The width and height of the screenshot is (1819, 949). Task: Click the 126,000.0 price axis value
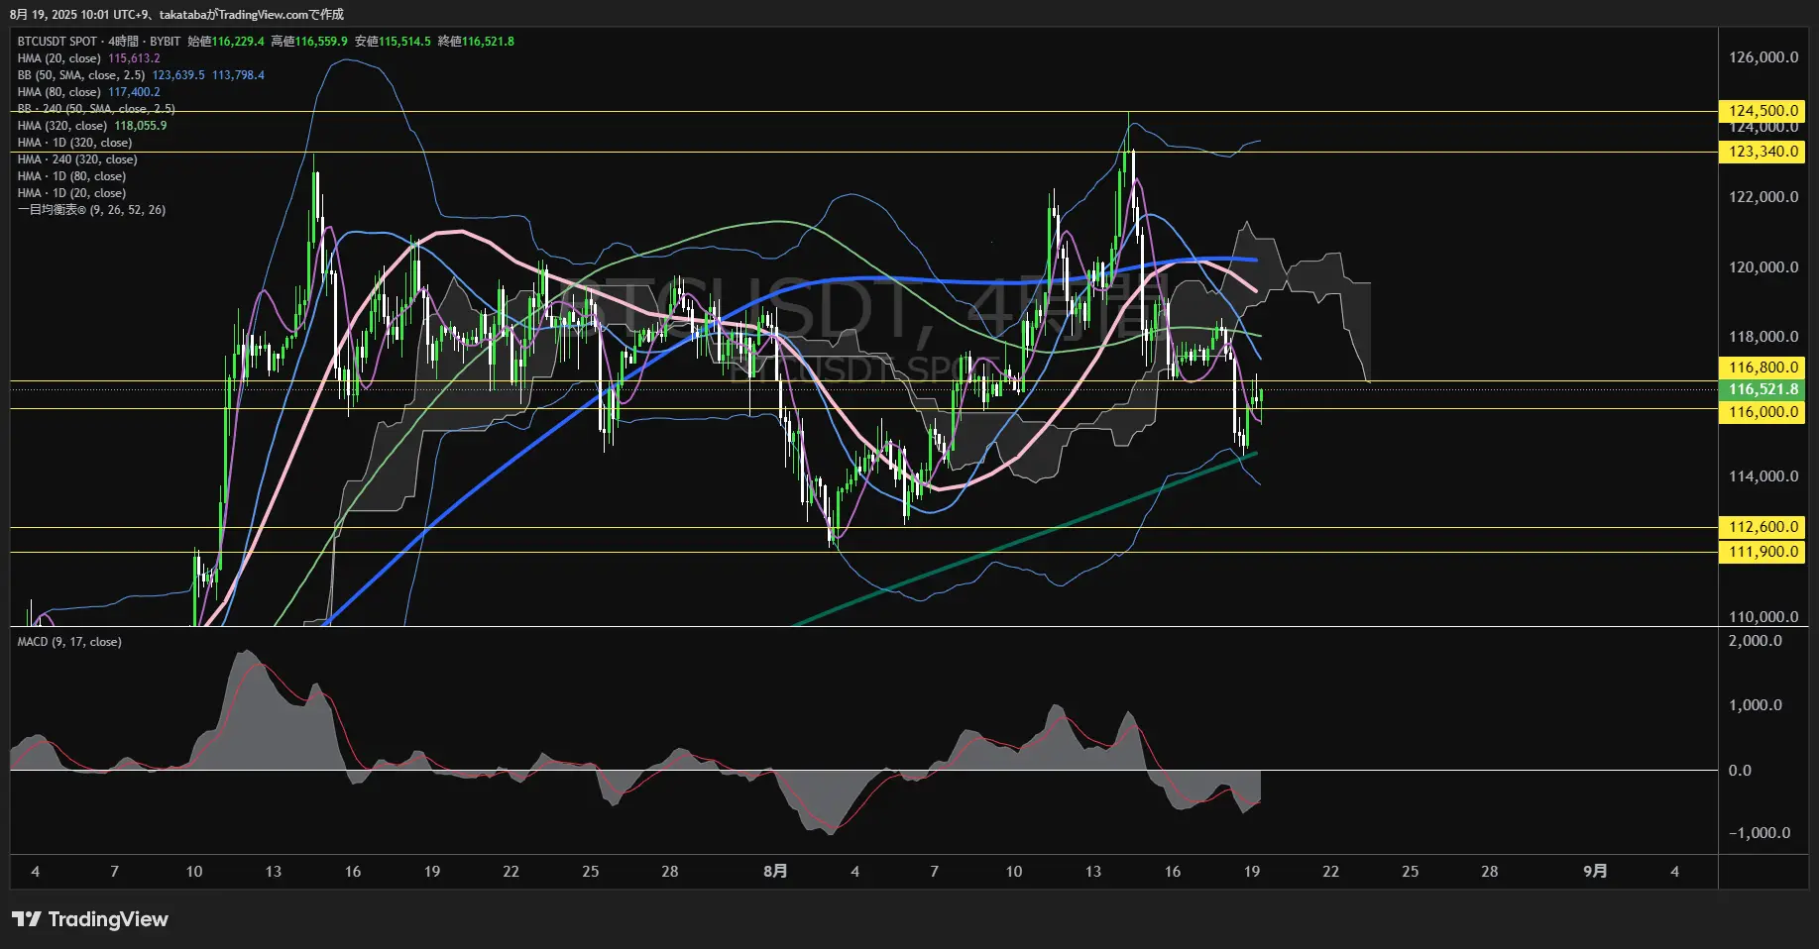(1763, 57)
